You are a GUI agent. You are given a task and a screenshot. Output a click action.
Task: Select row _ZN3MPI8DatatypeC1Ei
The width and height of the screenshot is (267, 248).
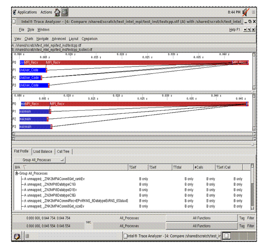(132, 184)
